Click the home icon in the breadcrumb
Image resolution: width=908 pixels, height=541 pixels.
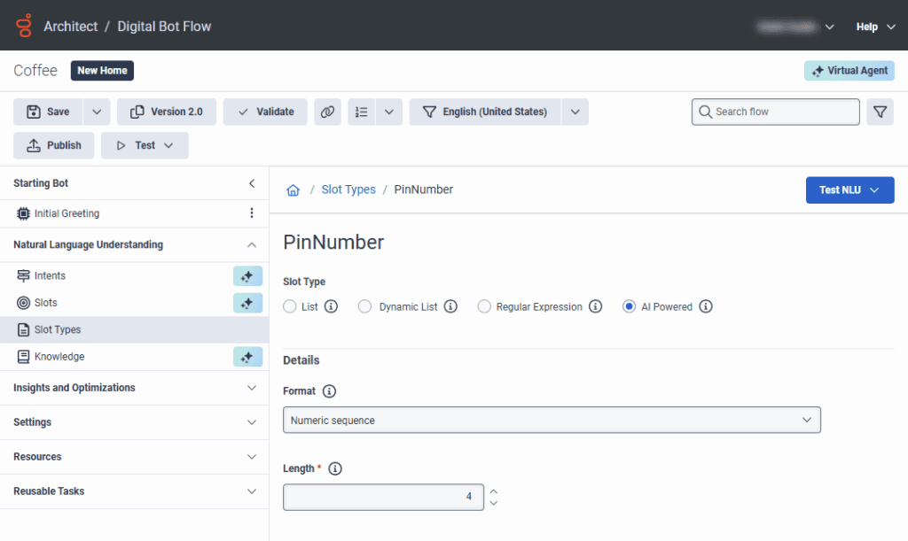pos(293,190)
